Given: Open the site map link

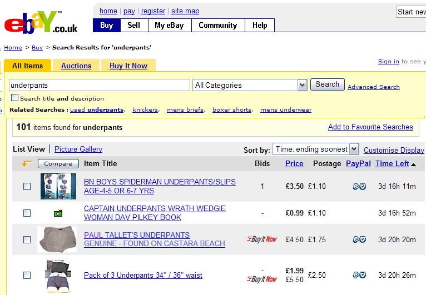Looking at the screenshot, I should point(185,11).
